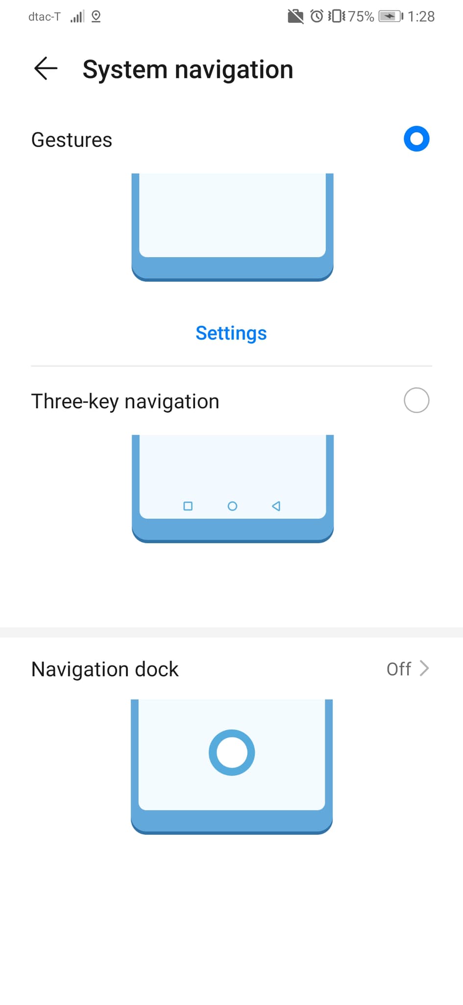
Task: Open gesture Settings link
Action: tap(231, 333)
